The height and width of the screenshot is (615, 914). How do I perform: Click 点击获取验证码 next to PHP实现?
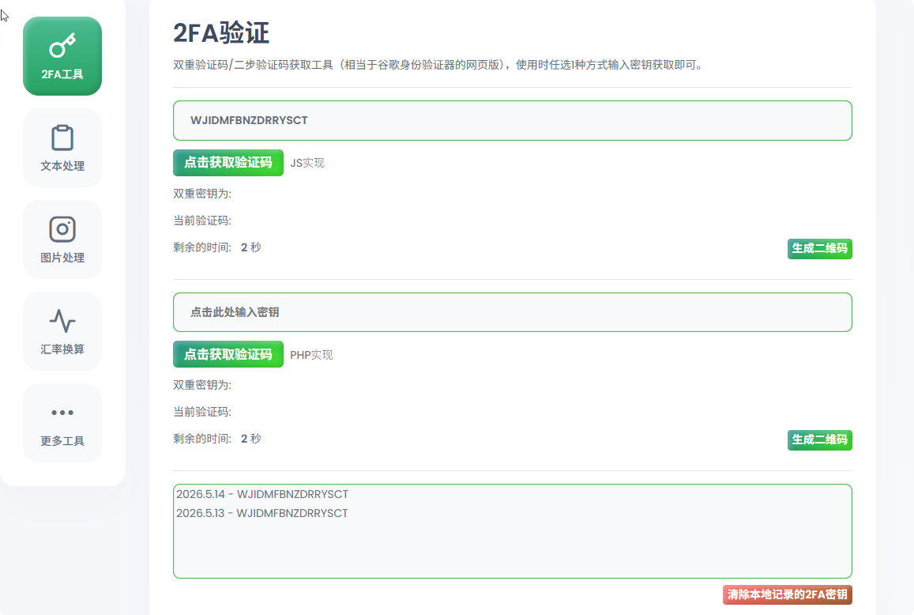(228, 354)
